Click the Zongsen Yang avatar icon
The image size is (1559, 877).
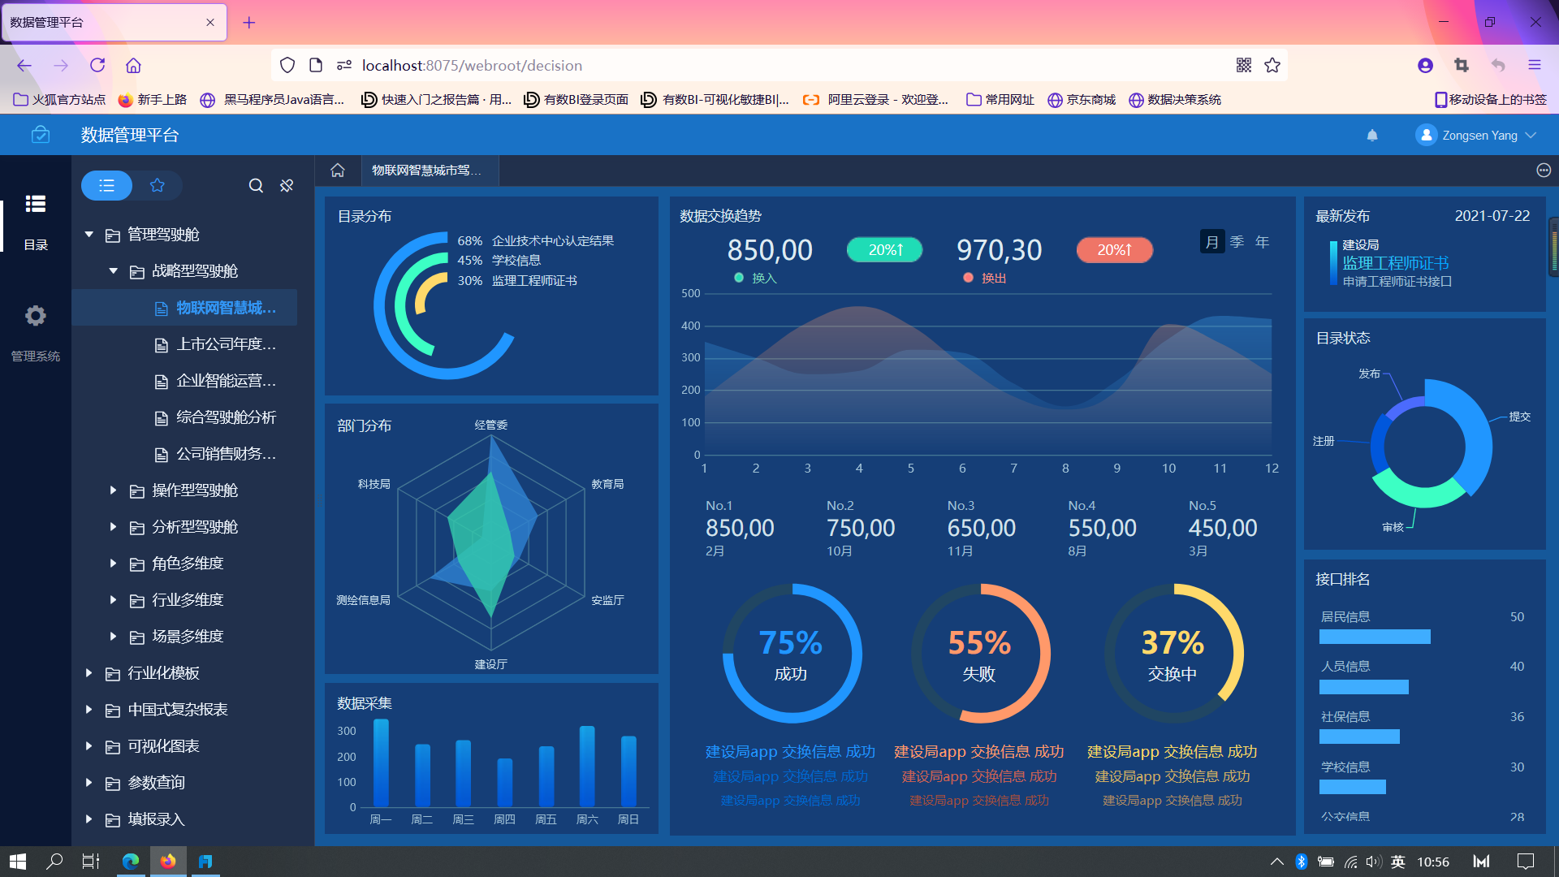tap(1426, 136)
